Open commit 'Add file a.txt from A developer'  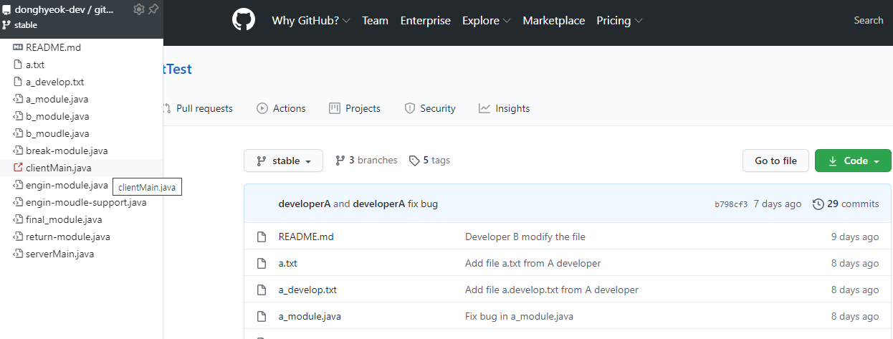click(533, 263)
